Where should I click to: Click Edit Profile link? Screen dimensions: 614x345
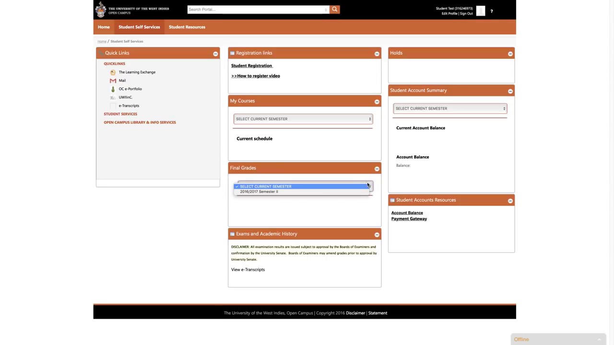449,13
